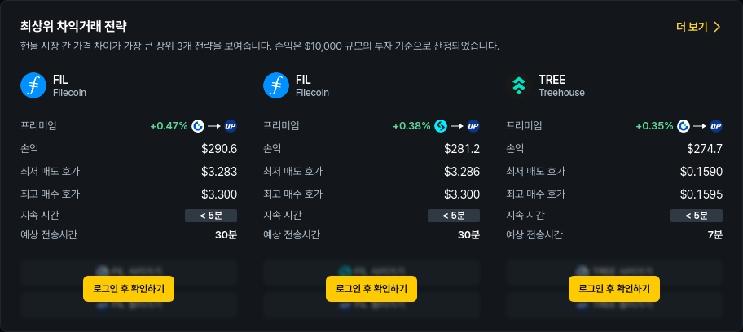Click the first FIL Filecoin coin icon
This screenshot has width=743, height=332.
click(x=33, y=85)
